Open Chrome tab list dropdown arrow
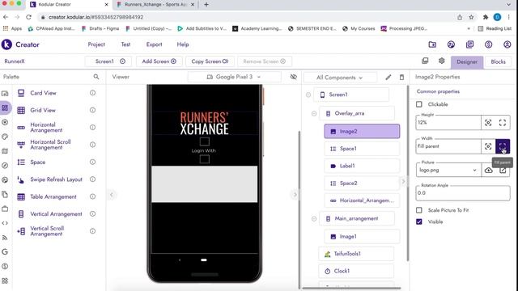Screen dimensions: 518x291 tap(509, 5)
